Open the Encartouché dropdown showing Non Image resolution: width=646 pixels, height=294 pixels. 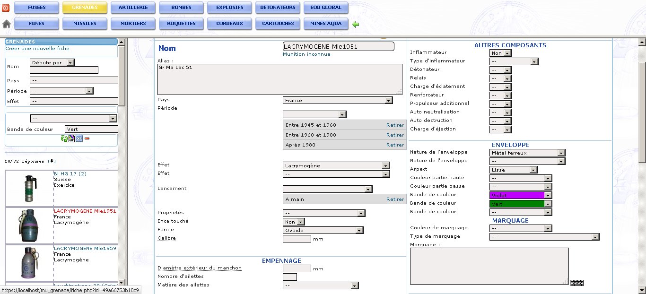coord(294,222)
